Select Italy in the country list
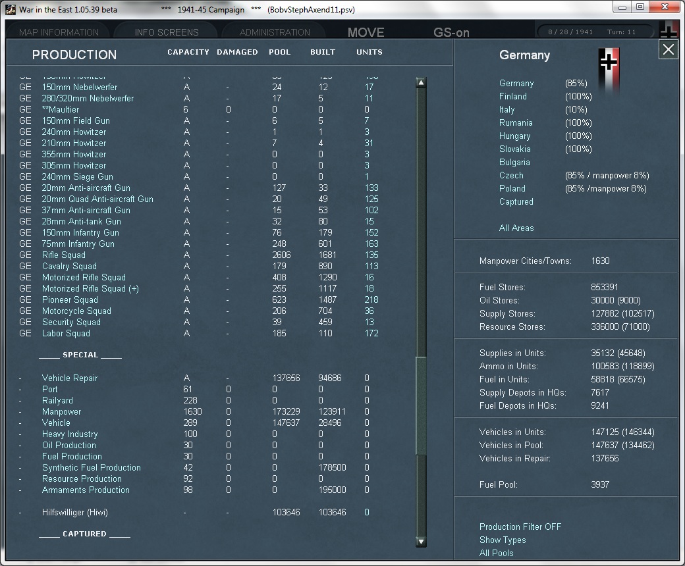Image resolution: width=685 pixels, height=566 pixels. click(x=507, y=109)
